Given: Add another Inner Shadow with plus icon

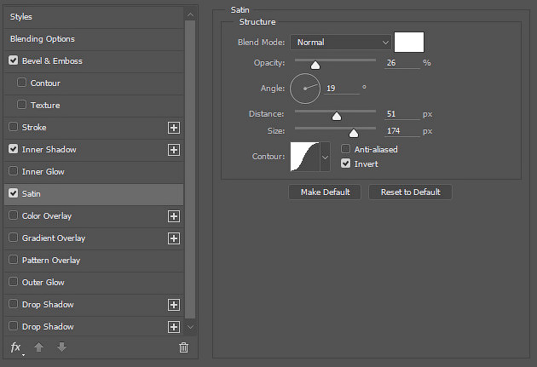Looking at the screenshot, I should [x=174, y=150].
